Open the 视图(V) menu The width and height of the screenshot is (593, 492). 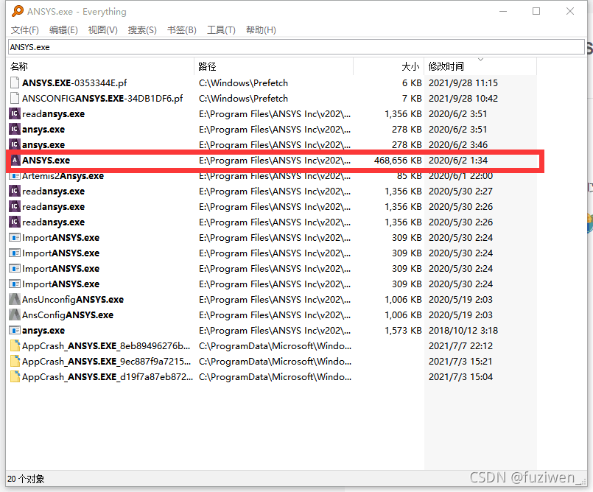pyautogui.click(x=103, y=30)
